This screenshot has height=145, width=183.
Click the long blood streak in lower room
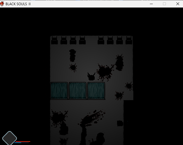(x=92, y=118)
